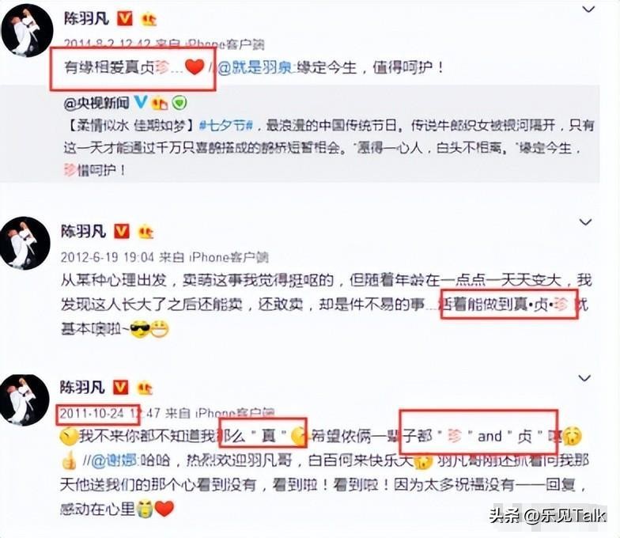Click the orange V badge on the 2011 post

point(120,388)
